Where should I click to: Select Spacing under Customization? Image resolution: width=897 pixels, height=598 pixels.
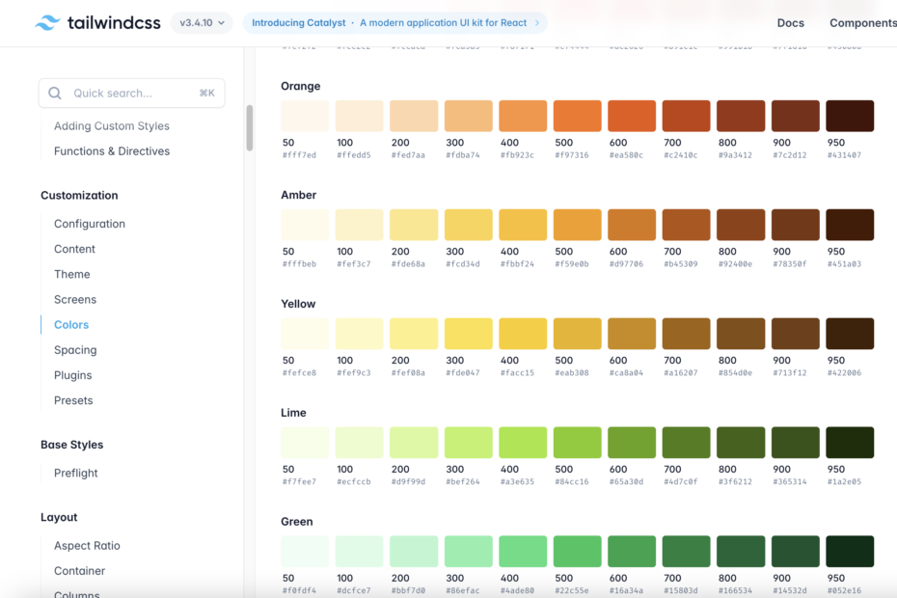pos(75,350)
